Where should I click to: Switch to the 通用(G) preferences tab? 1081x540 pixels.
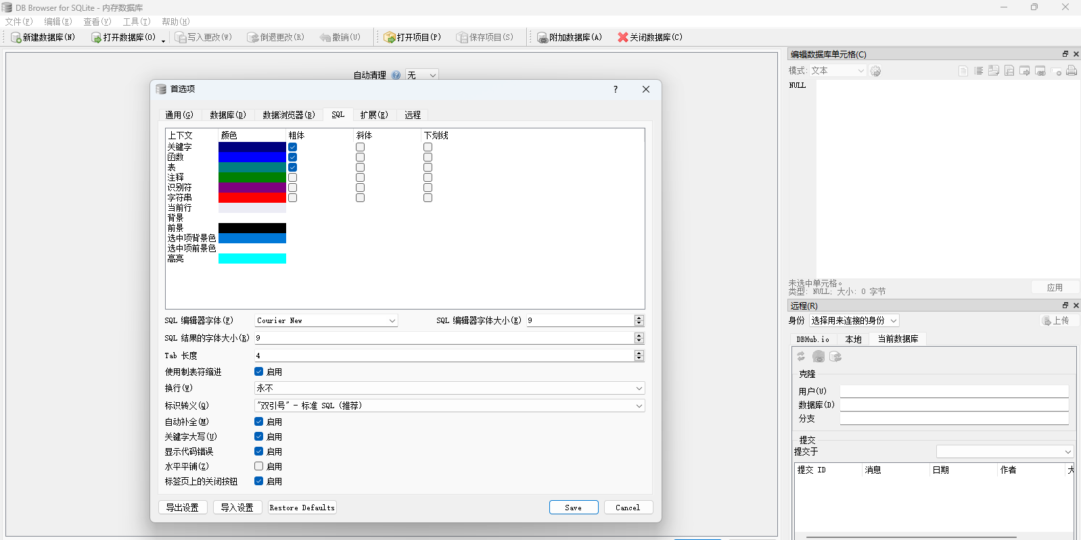tap(179, 115)
